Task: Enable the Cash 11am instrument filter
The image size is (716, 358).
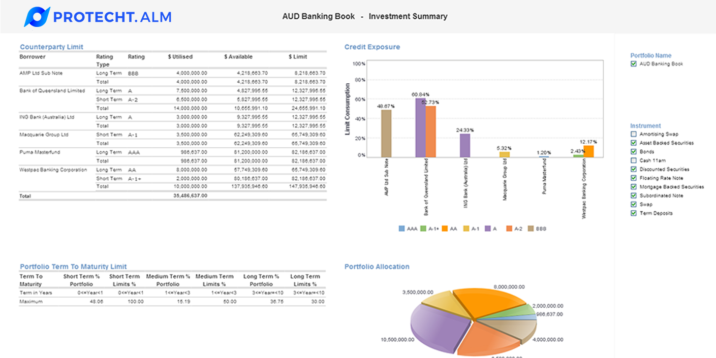Action: 633,160
